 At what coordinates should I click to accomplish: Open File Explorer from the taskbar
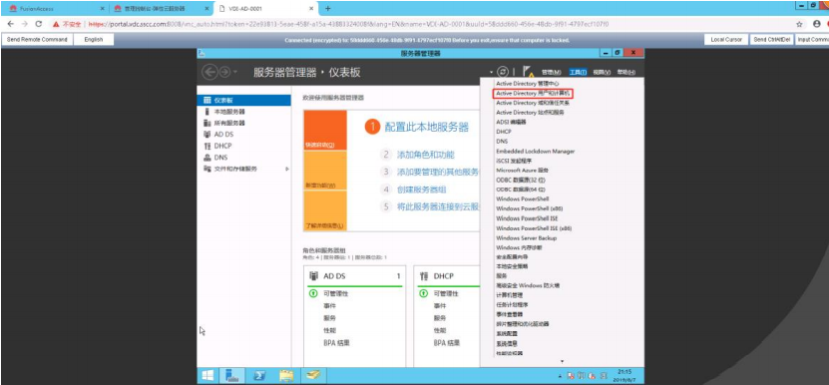[x=286, y=375]
